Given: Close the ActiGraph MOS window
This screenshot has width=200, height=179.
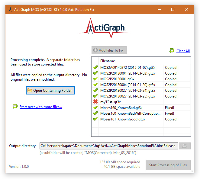Looking at the screenshot, I should (x=187, y=9).
